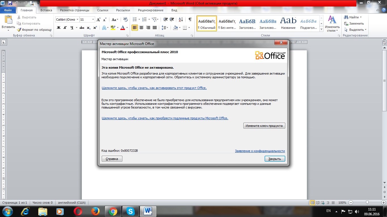Select the Название style thumbnail
The width and height of the screenshot is (387, 217).
click(x=288, y=23)
